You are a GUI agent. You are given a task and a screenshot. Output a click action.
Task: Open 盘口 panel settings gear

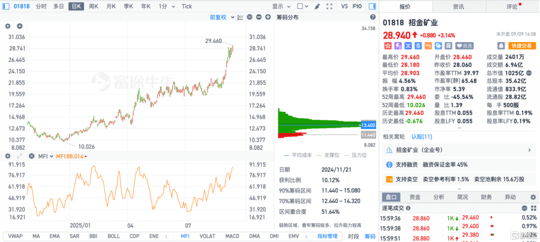(533, 197)
